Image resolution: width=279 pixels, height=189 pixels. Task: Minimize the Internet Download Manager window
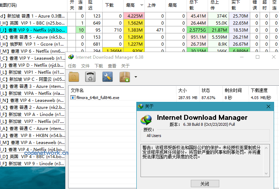pyautogui.click(x=242, y=57)
